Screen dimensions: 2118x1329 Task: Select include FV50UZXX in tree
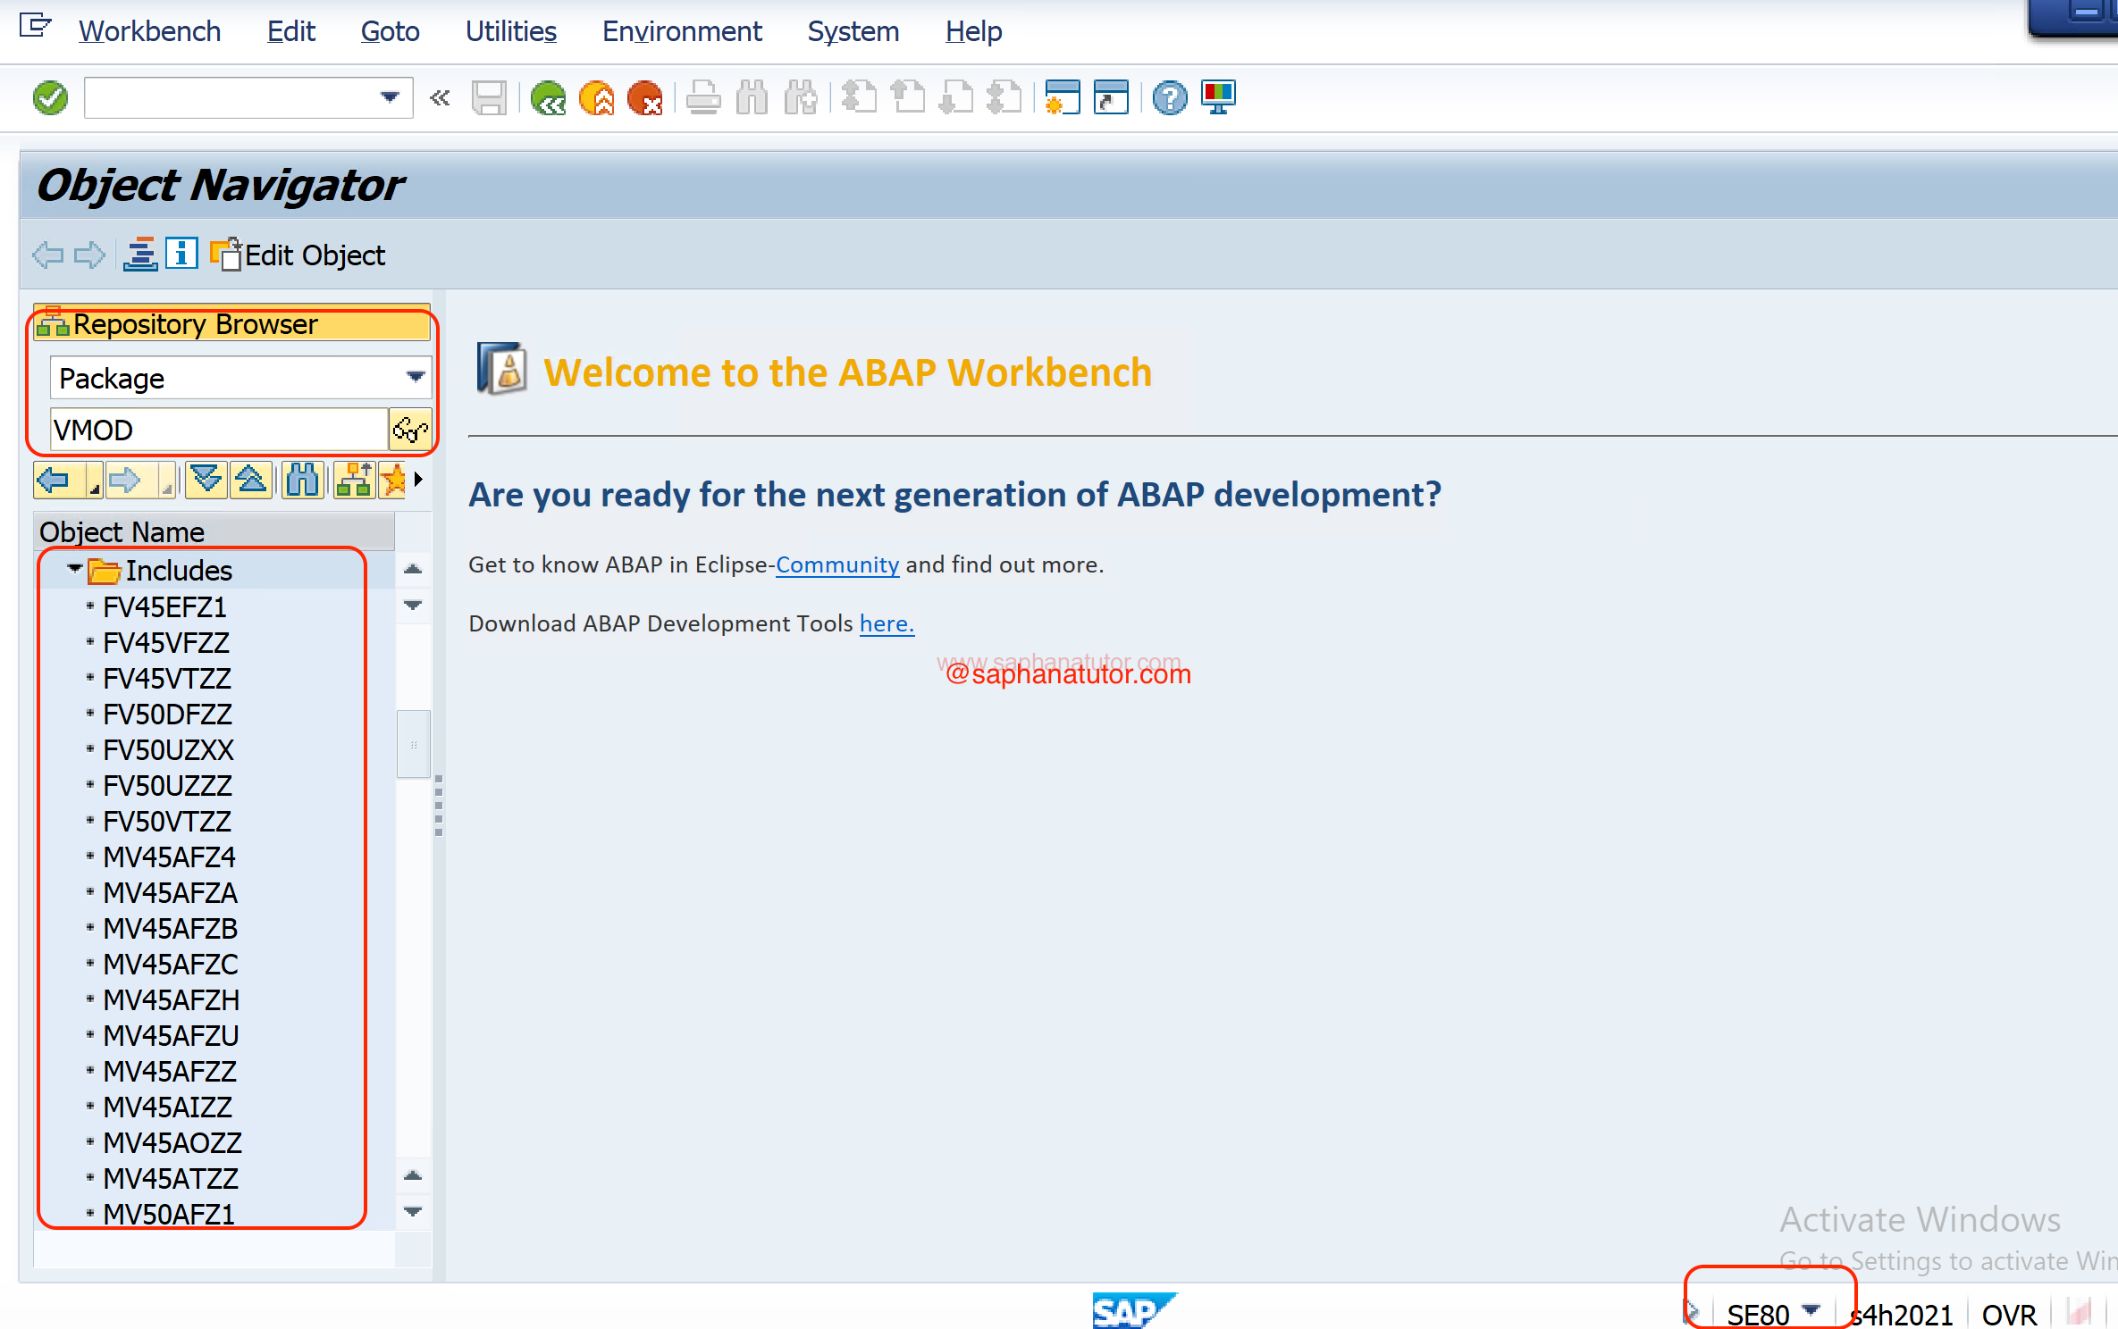pos(168,750)
